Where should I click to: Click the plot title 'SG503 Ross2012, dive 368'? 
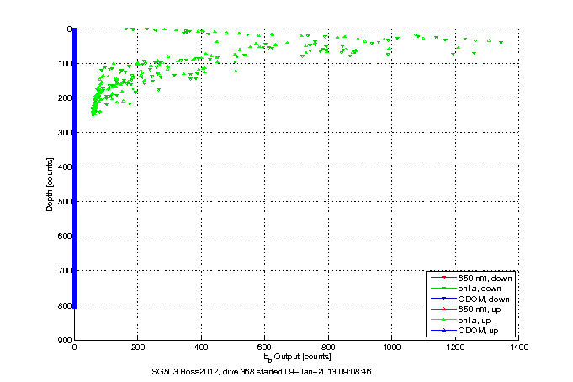203,372
